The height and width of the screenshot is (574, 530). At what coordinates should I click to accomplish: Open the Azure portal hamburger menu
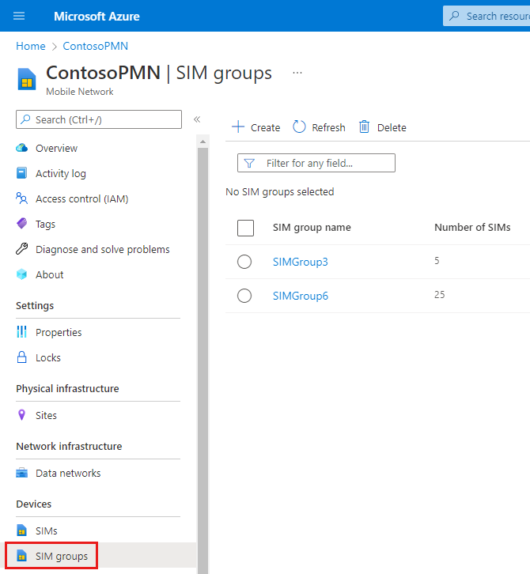[x=19, y=16]
